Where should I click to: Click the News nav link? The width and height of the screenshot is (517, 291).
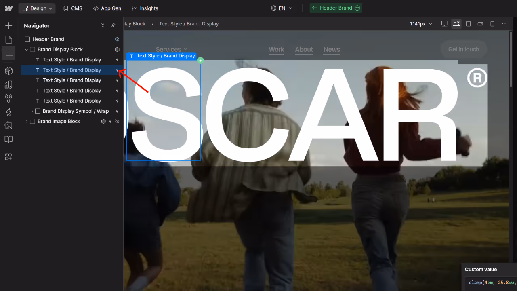pyautogui.click(x=332, y=49)
